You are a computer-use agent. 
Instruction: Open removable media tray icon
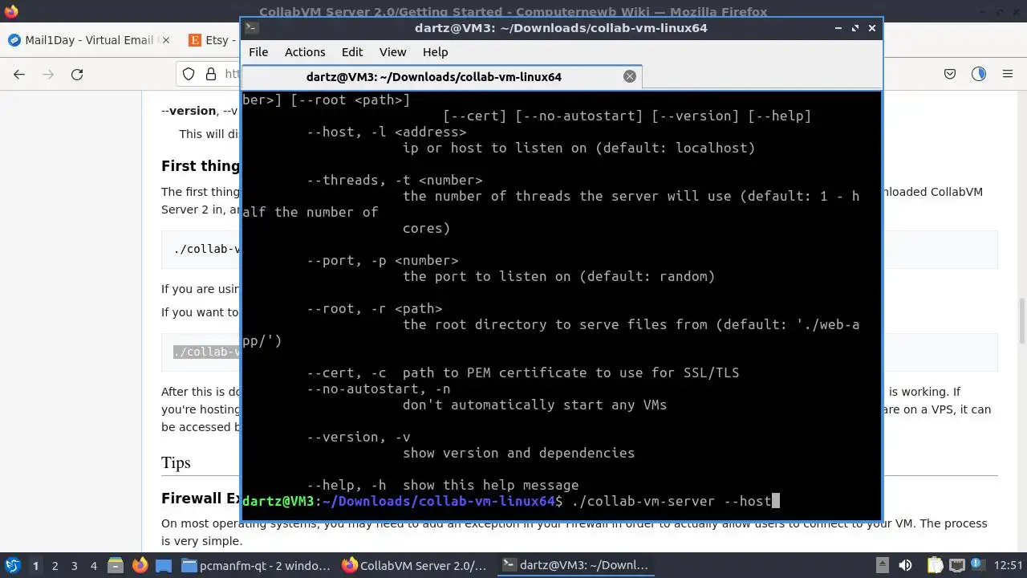tap(882, 565)
